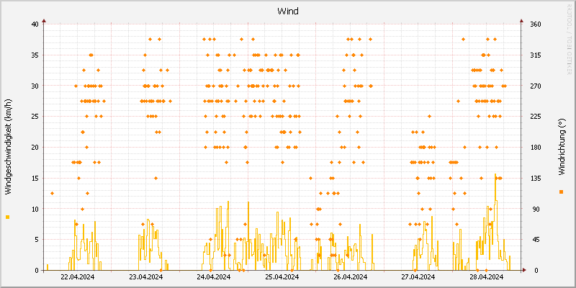The width and height of the screenshot is (576, 288).
Task: Click the left axis value 40
Action: click(x=35, y=24)
